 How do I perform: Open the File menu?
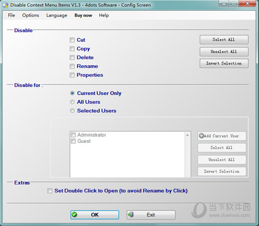[x=11, y=15]
